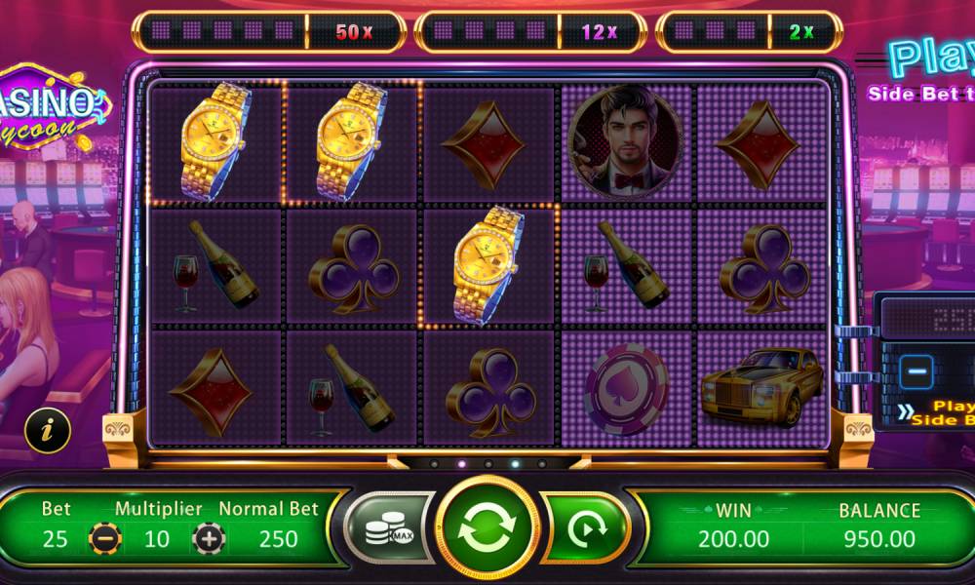The image size is (975, 585).
Task: Click the Normal Bet value 250
Action: 278,539
